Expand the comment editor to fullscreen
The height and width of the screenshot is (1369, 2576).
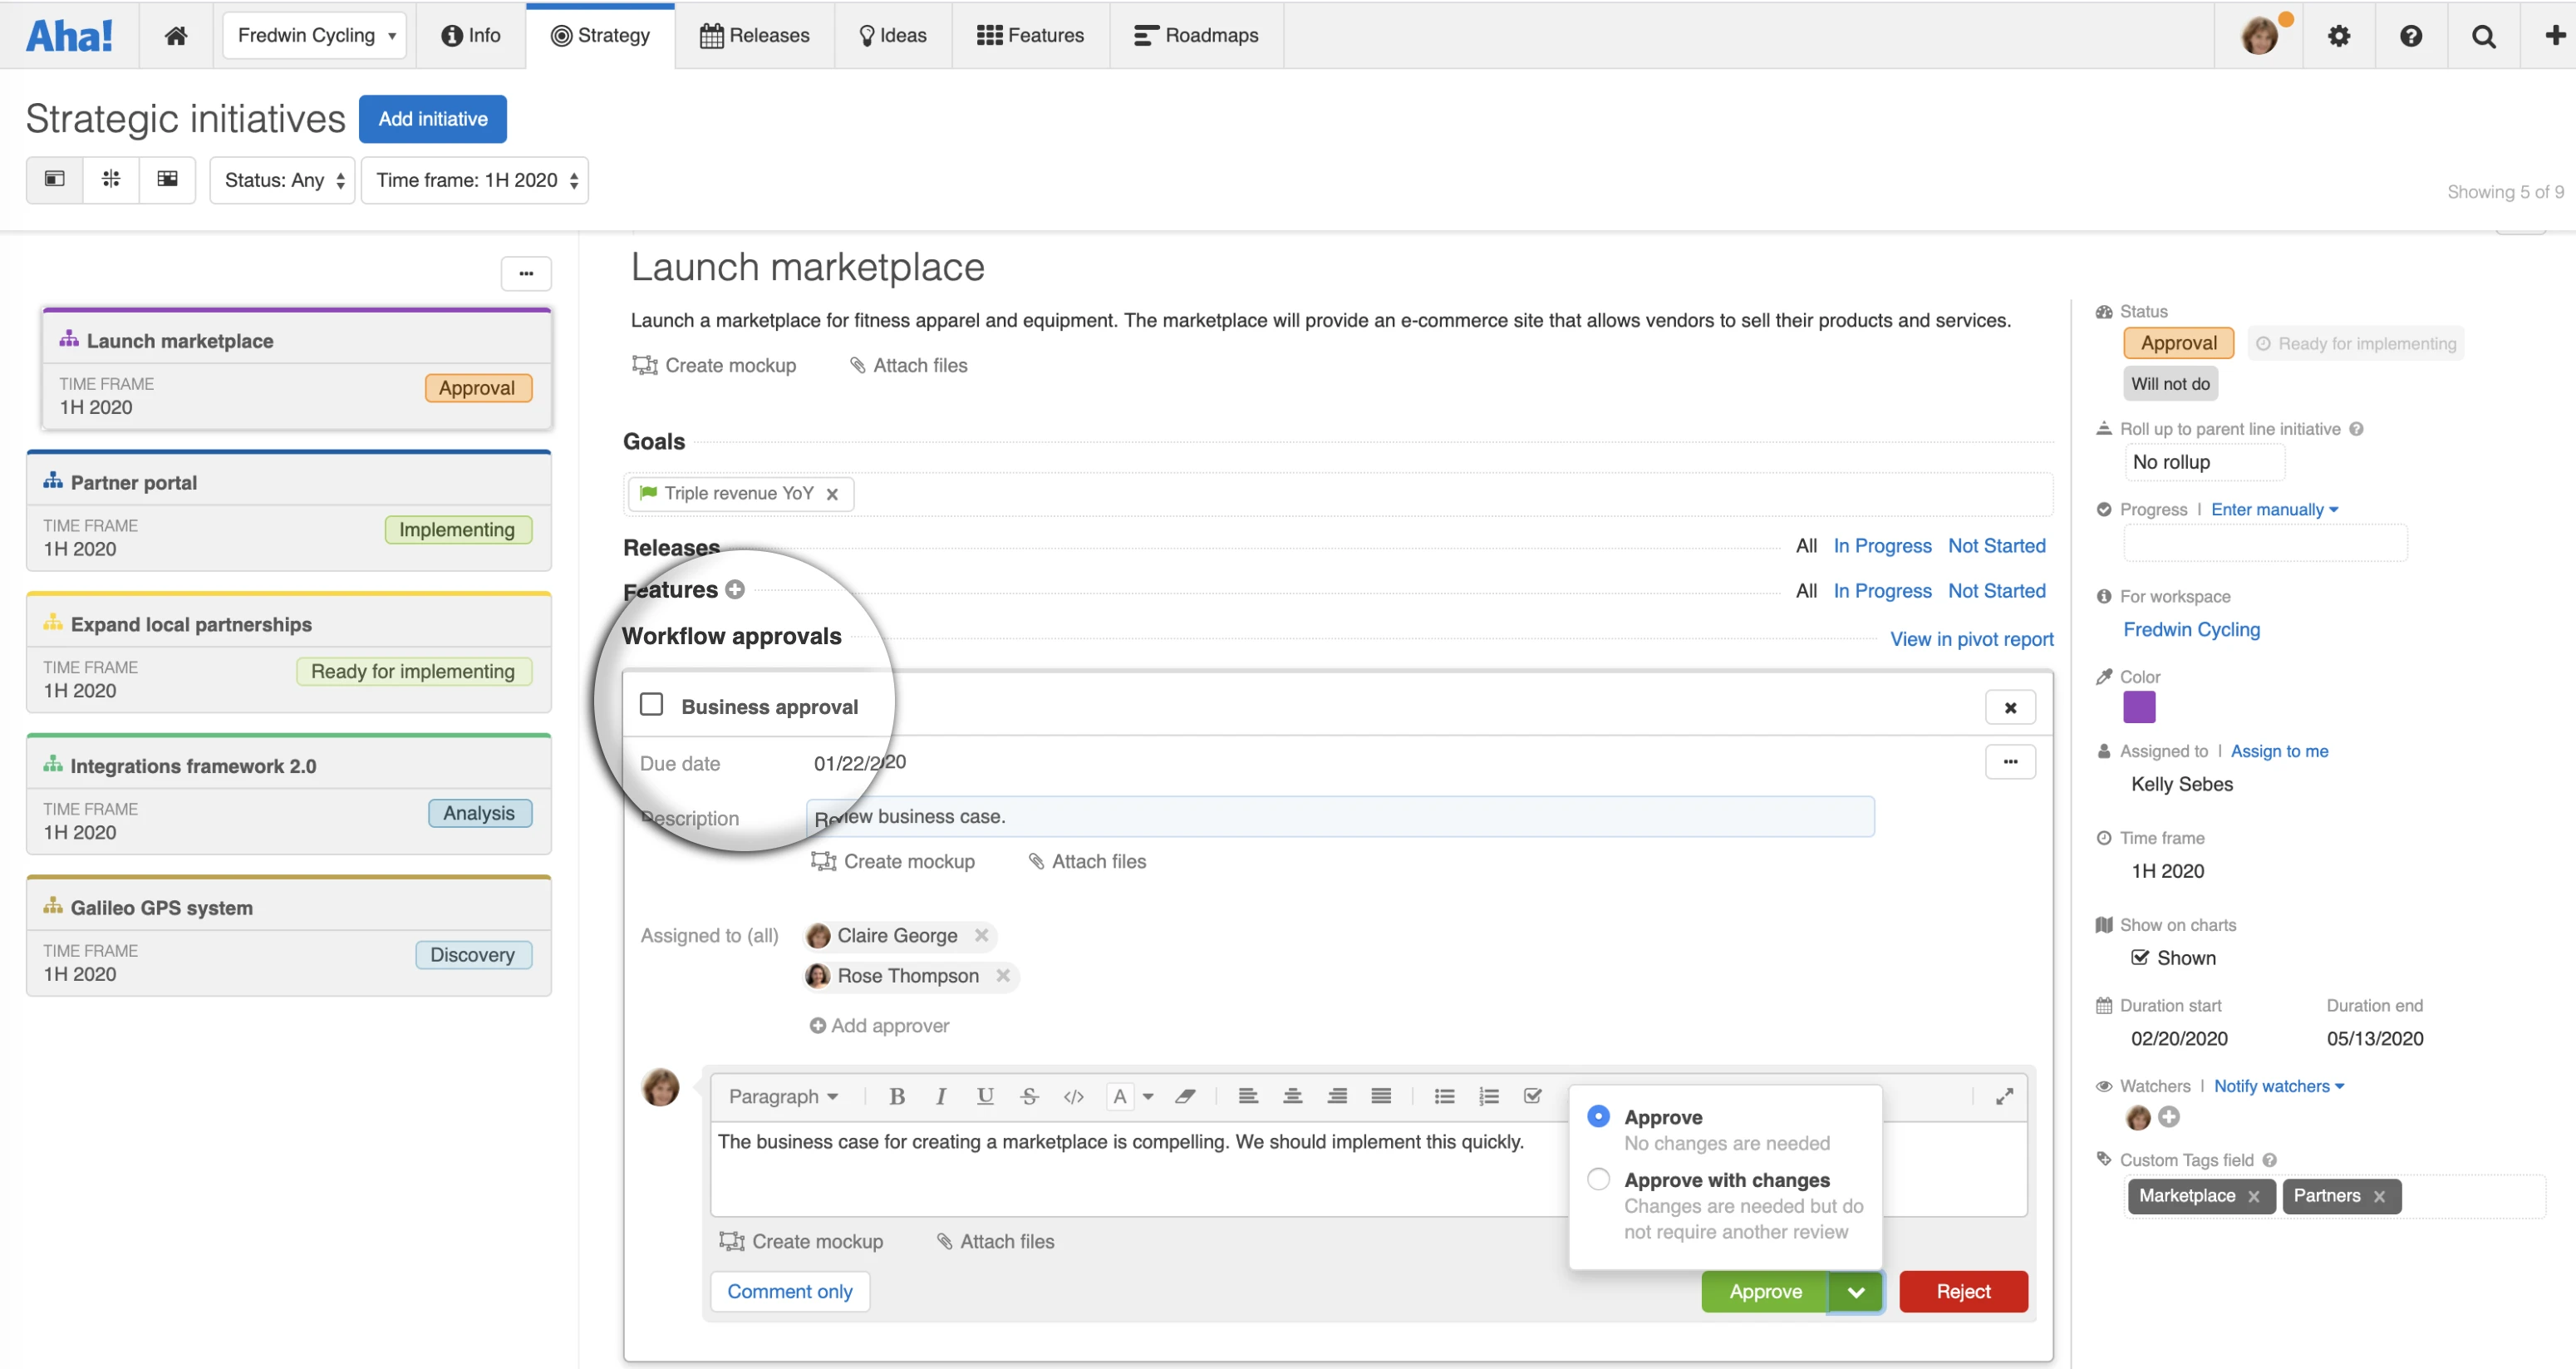(2004, 1097)
